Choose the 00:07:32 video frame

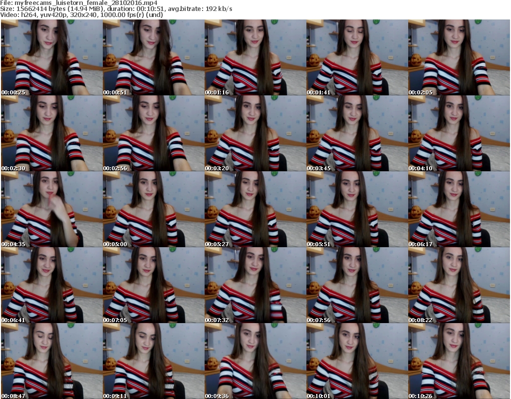[255, 285]
